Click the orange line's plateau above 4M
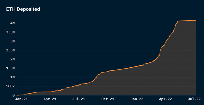The height and width of the screenshot is (105, 204). click(187, 21)
